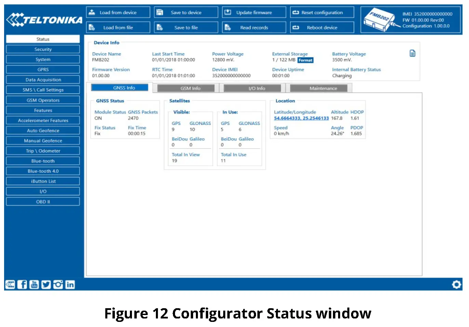Open Read records via its icon
This screenshot has height=327, width=469.
tap(228, 27)
